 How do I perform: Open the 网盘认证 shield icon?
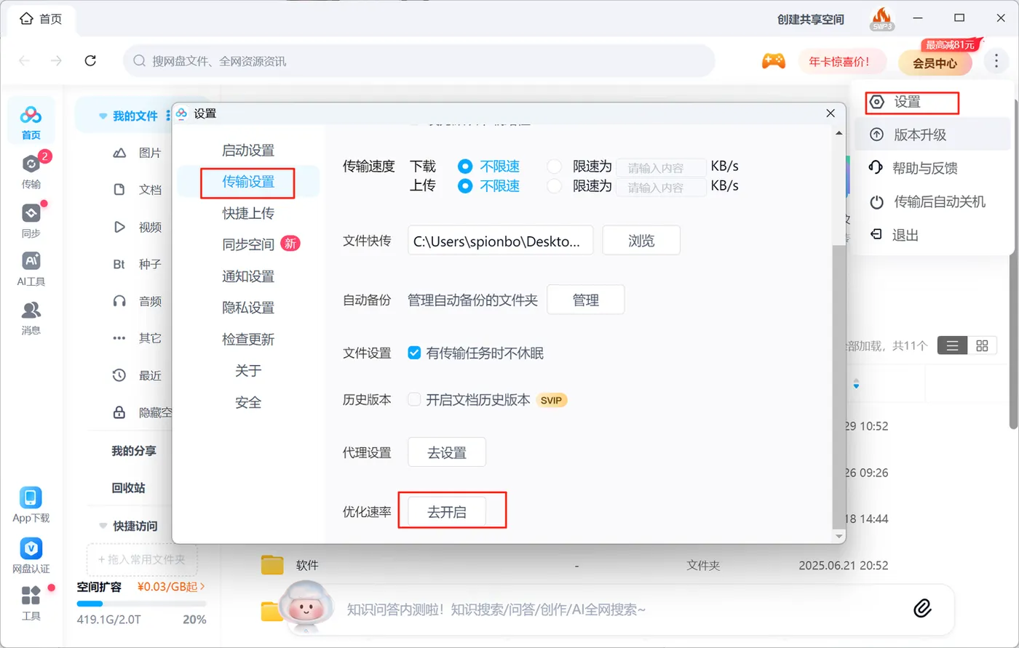pyautogui.click(x=31, y=548)
